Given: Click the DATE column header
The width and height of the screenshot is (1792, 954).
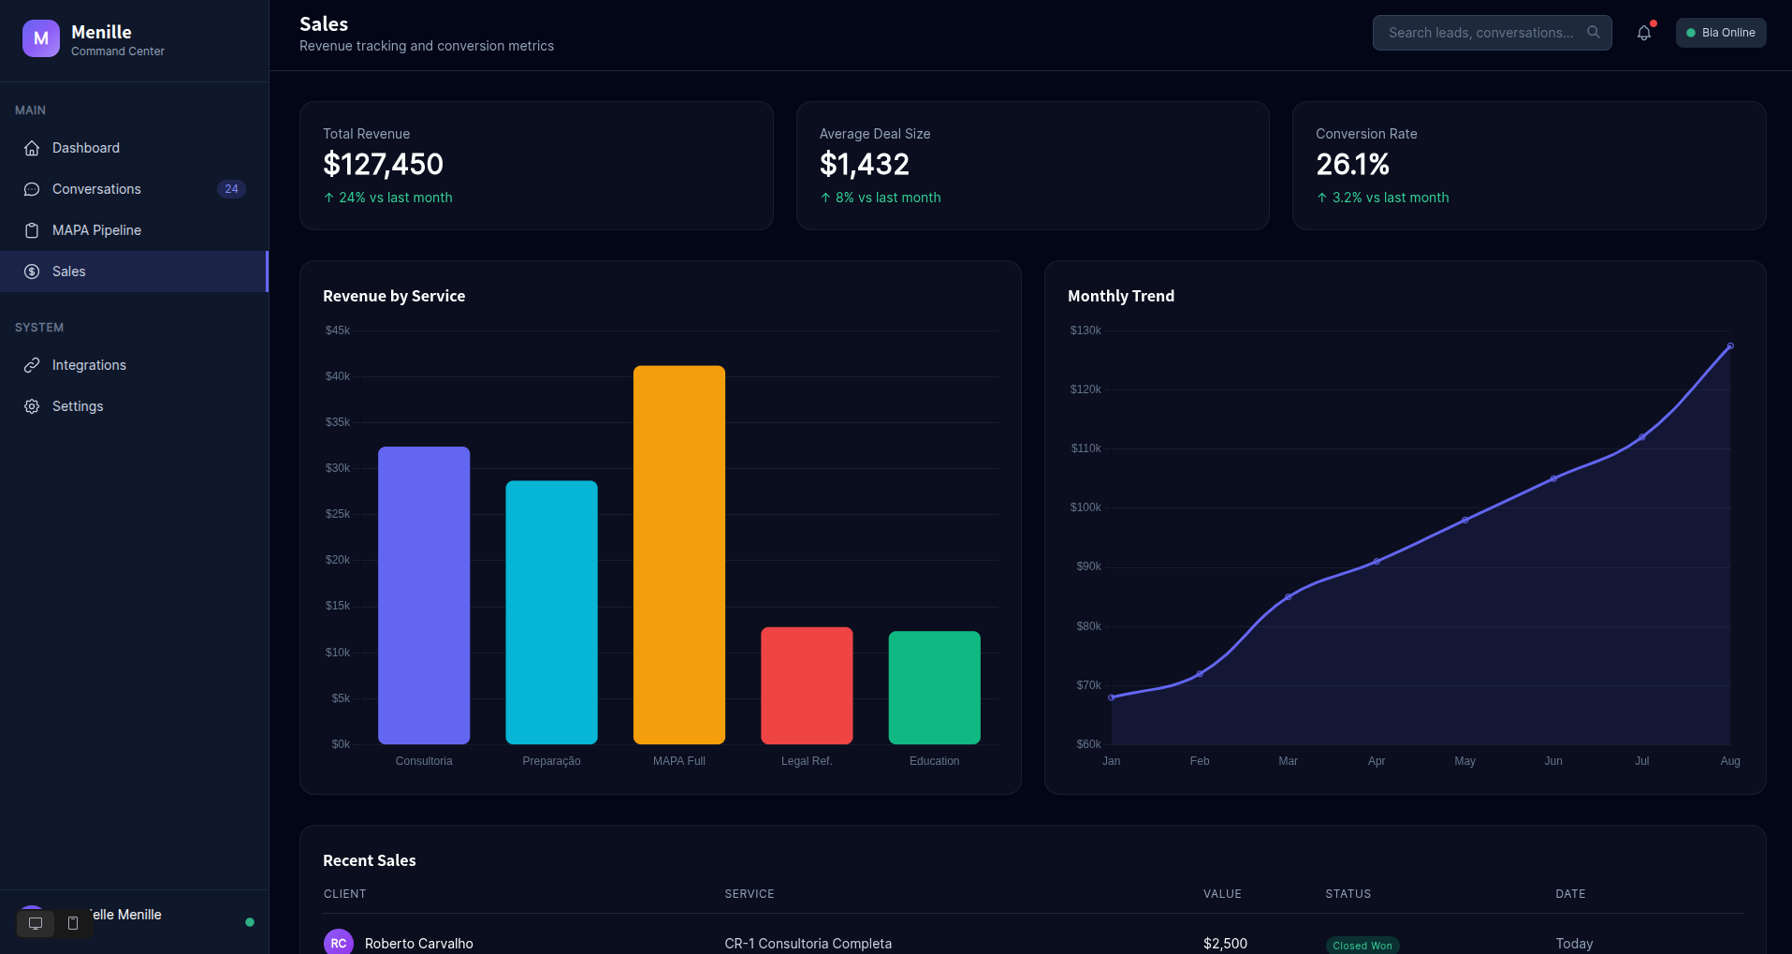Looking at the screenshot, I should click(1570, 894).
